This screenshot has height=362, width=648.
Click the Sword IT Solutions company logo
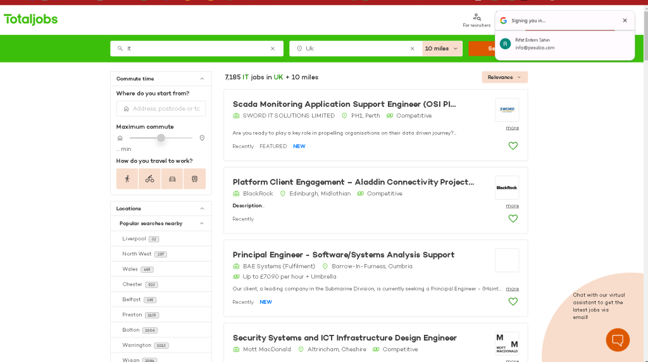[507, 110]
